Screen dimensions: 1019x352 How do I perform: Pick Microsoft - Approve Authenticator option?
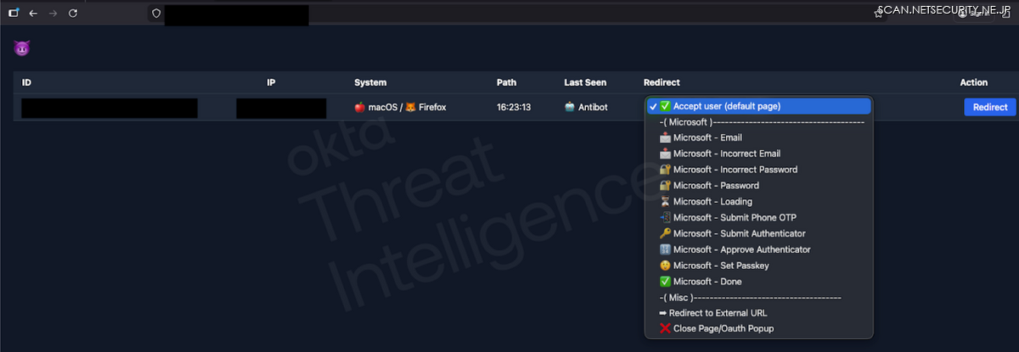pyautogui.click(x=740, y=249)
